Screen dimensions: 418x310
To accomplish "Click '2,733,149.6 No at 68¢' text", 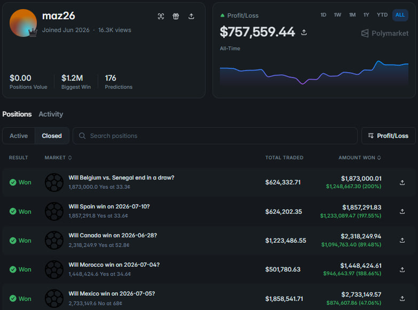I will point(95,303).
